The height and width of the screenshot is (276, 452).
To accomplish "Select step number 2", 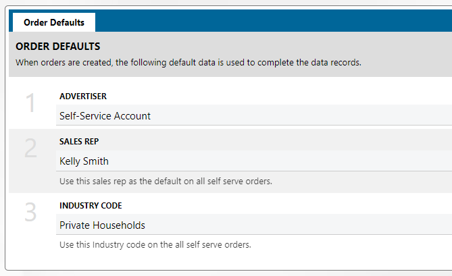I will coord(30,149).
